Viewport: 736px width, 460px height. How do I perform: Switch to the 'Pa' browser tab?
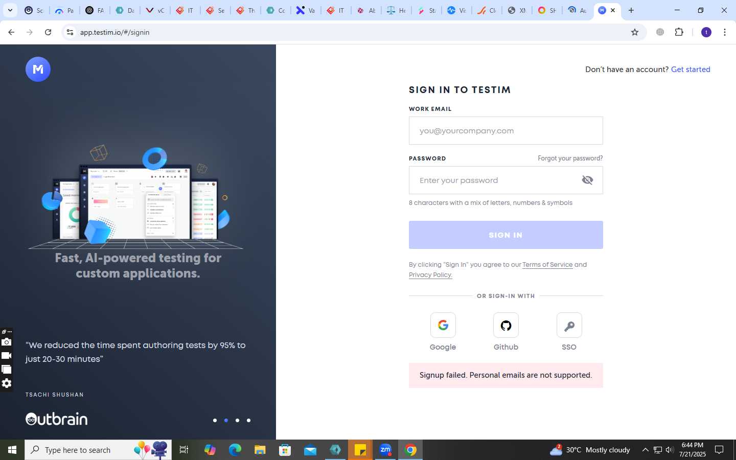[x=64, y=10]
